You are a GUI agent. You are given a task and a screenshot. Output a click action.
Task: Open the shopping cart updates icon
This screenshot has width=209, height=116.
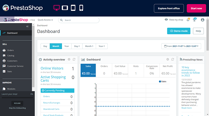tap(194, 19)
